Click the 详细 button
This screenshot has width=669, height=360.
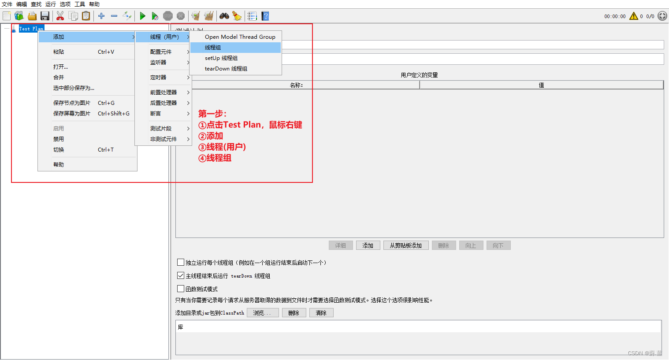tap(341, 245)
